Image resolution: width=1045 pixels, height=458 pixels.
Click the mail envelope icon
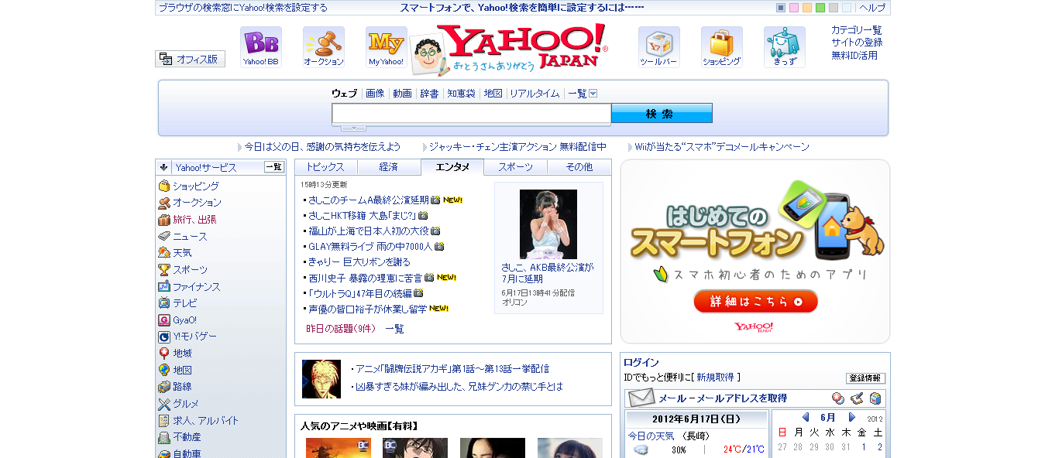click(641, 398)
